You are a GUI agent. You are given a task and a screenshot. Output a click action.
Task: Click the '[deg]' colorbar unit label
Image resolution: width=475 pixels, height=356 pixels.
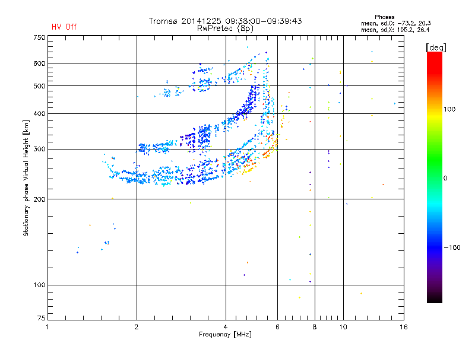436,47
